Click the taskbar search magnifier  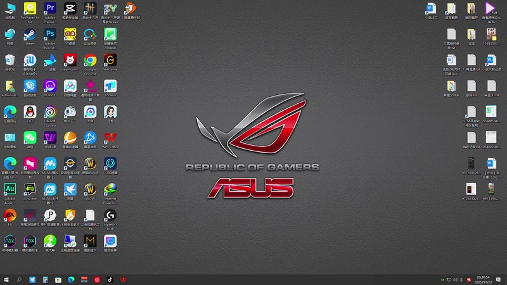coord(19,280)
